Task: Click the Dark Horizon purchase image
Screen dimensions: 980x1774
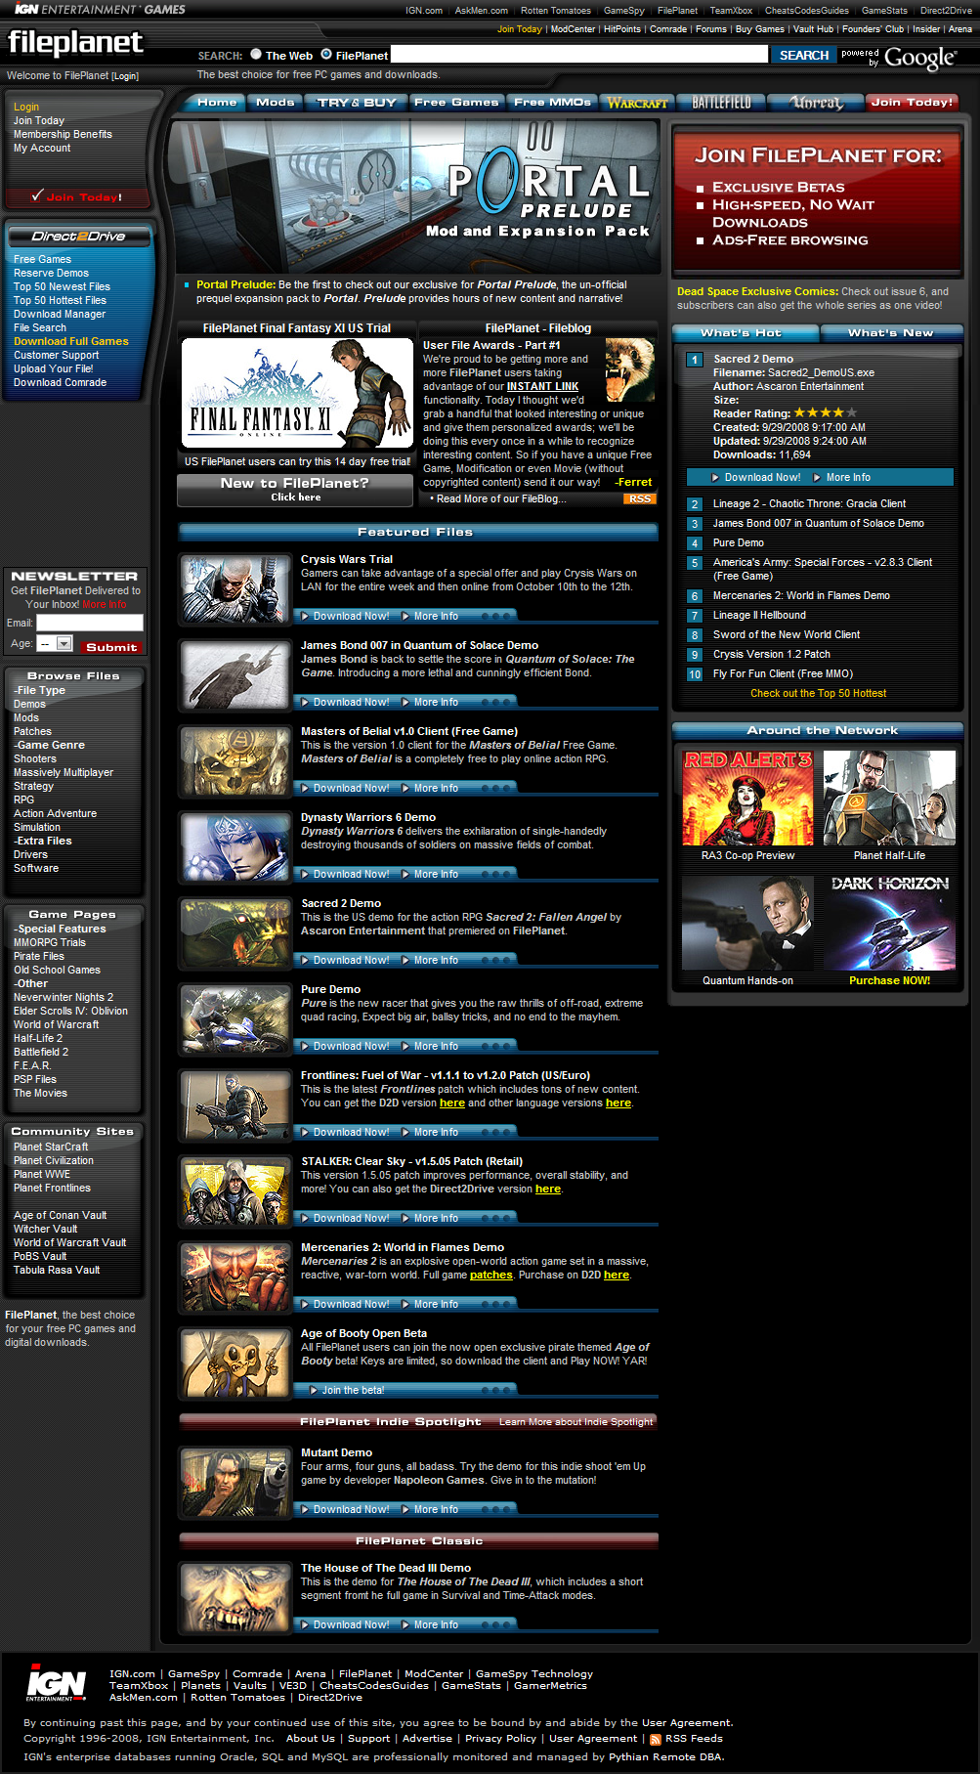Action: 889,923
